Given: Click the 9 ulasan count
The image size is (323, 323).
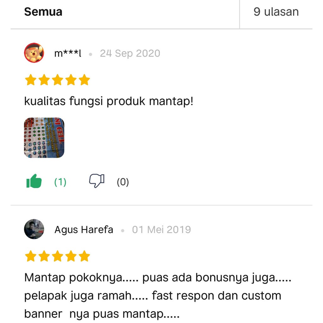Looking at the screenshot, I should (276, 12).
